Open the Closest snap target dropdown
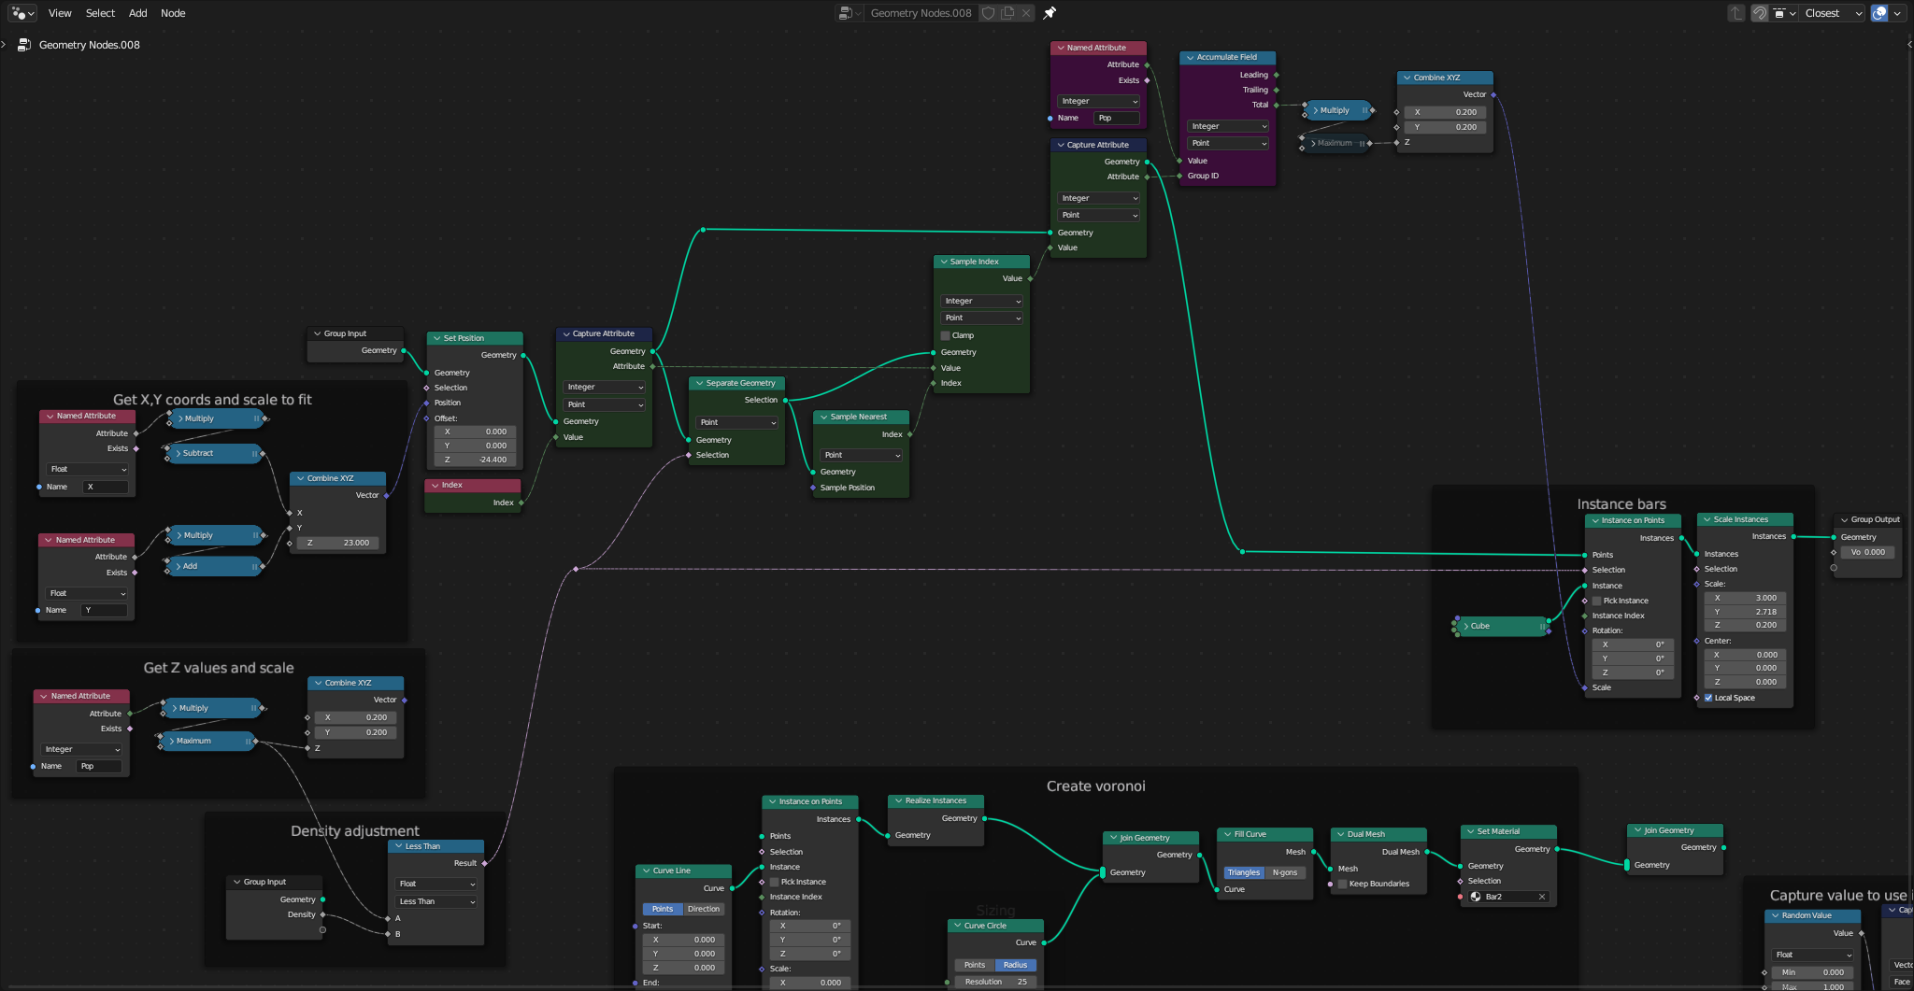The height and width of the screenshot is (991, 1914). click(x=1833, y=13)
